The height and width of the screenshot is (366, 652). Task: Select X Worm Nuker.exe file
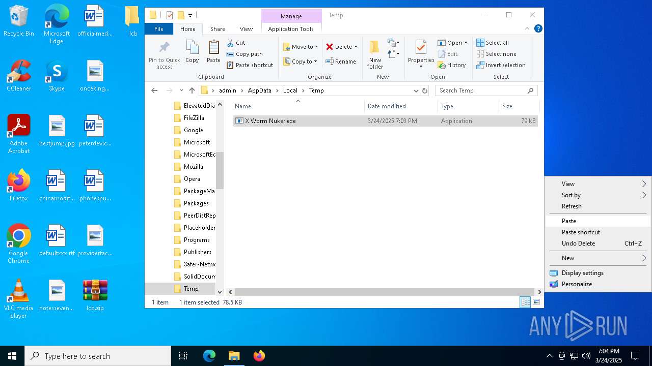tap(385, 121)
